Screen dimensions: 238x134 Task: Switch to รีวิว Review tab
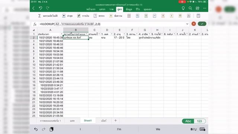point(138,9)
